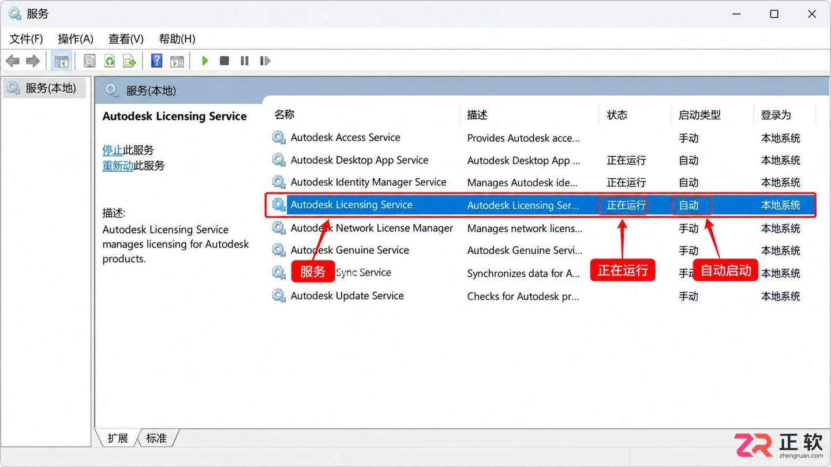Open the Properties toolbar icon
This screenshot has height=467, width=831.
point(89,61)
